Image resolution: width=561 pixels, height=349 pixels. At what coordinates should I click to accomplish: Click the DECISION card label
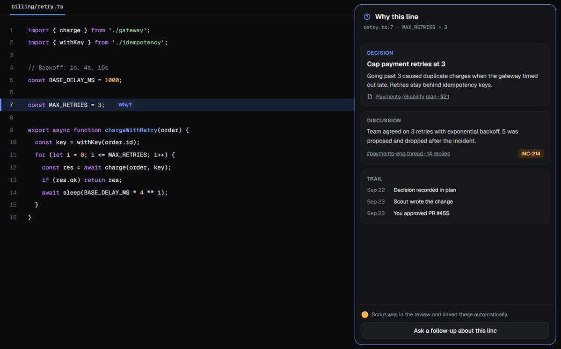tap(380, 53)
